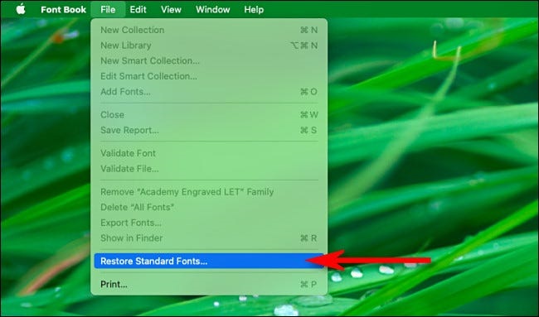Choose Add Fonts from the menu
This screenshot has width=539, height=317.
(209, 92)
